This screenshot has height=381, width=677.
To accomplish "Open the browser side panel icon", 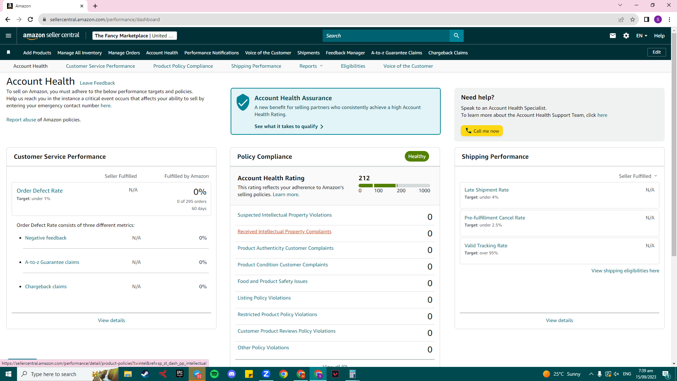I will 647,19.
